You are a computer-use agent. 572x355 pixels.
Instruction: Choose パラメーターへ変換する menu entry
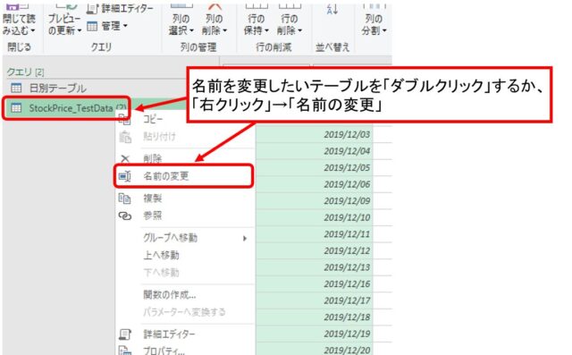point(185,312)
